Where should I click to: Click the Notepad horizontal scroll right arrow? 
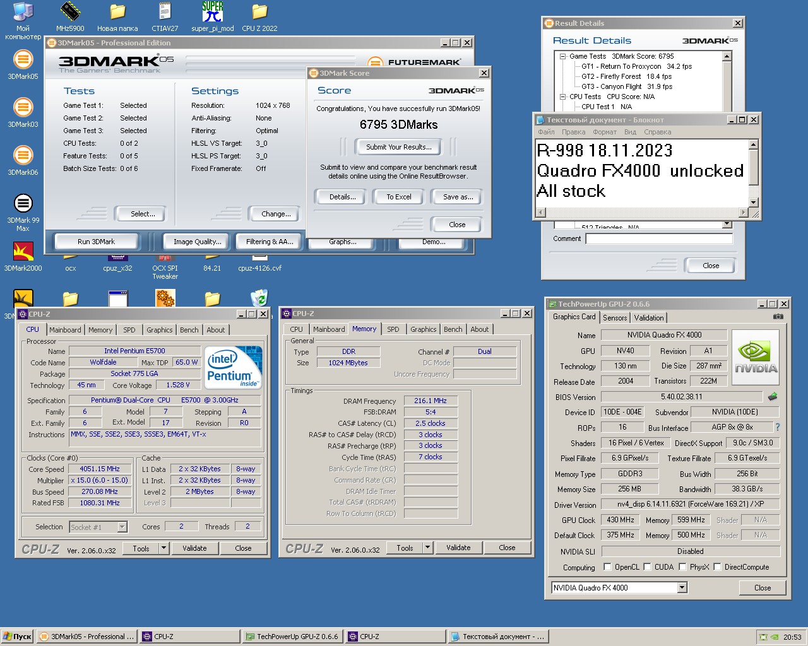click(744, 213)
